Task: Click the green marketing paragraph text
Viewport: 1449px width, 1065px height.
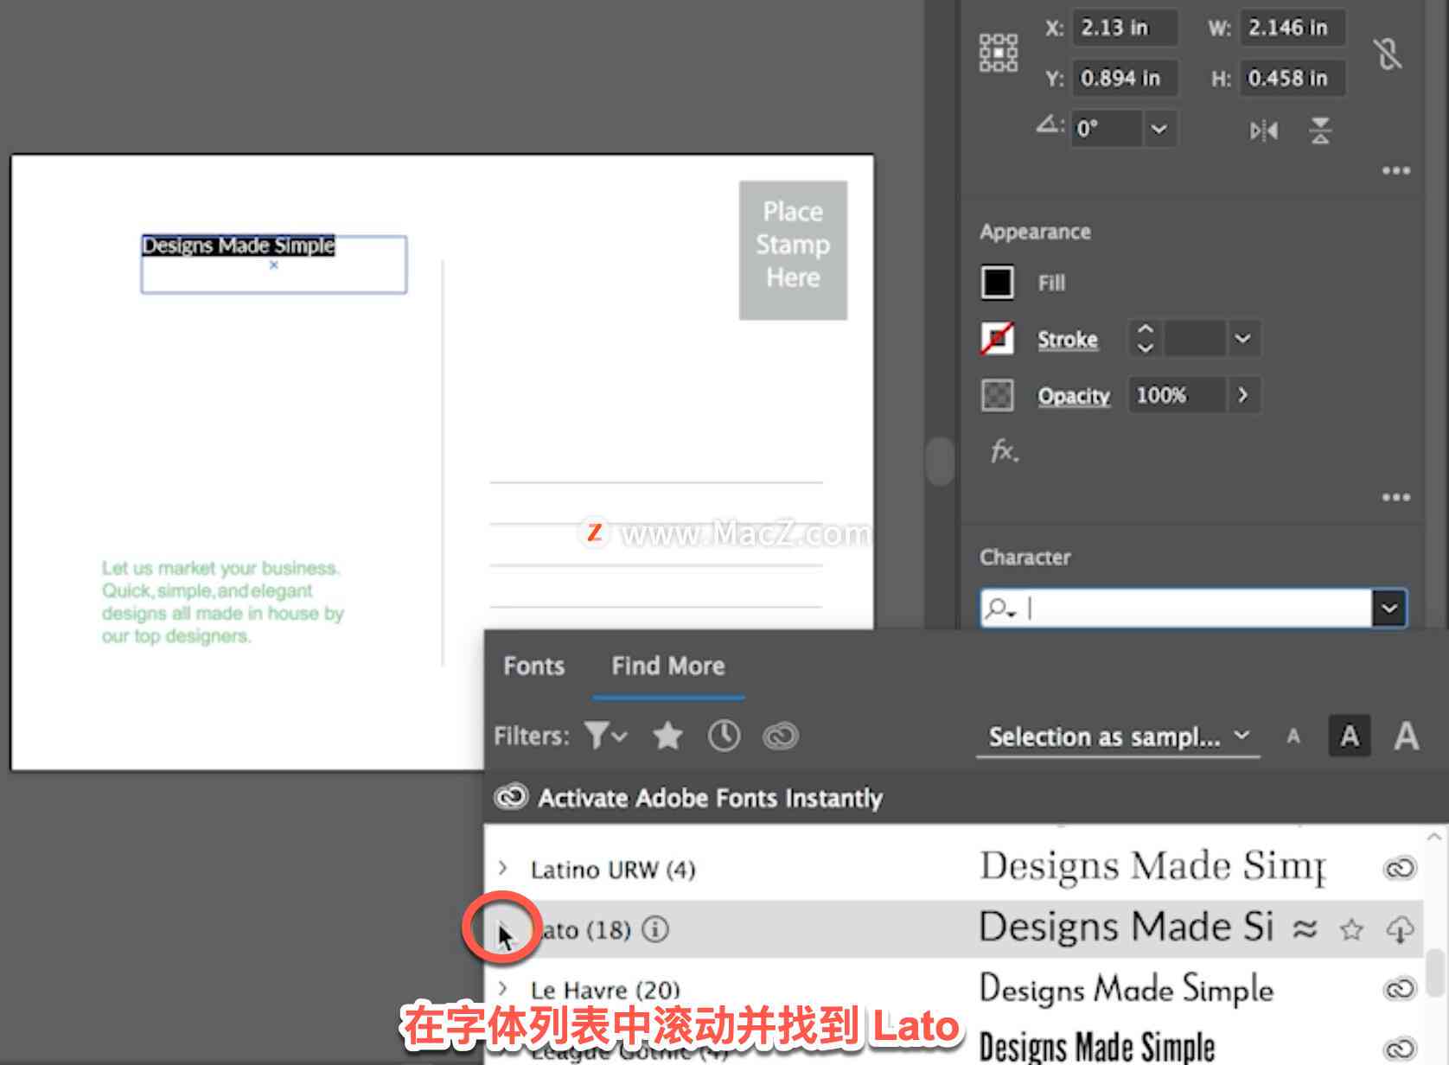Action: click(222, 602)
